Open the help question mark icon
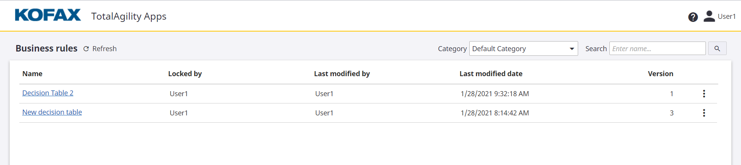741x165 pixels. click(x=693, y=17)
